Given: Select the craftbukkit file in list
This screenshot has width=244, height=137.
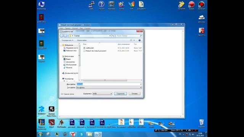Looking at the screenshot, I should tap(88, 48).
